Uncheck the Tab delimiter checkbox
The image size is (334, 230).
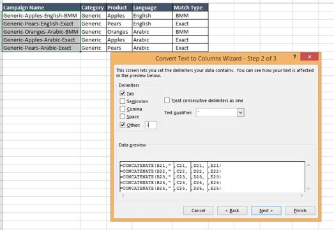click(x=122, y=93)
